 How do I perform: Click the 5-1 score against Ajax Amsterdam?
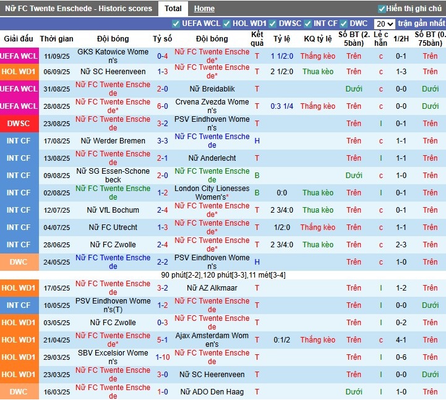point(163,340)
